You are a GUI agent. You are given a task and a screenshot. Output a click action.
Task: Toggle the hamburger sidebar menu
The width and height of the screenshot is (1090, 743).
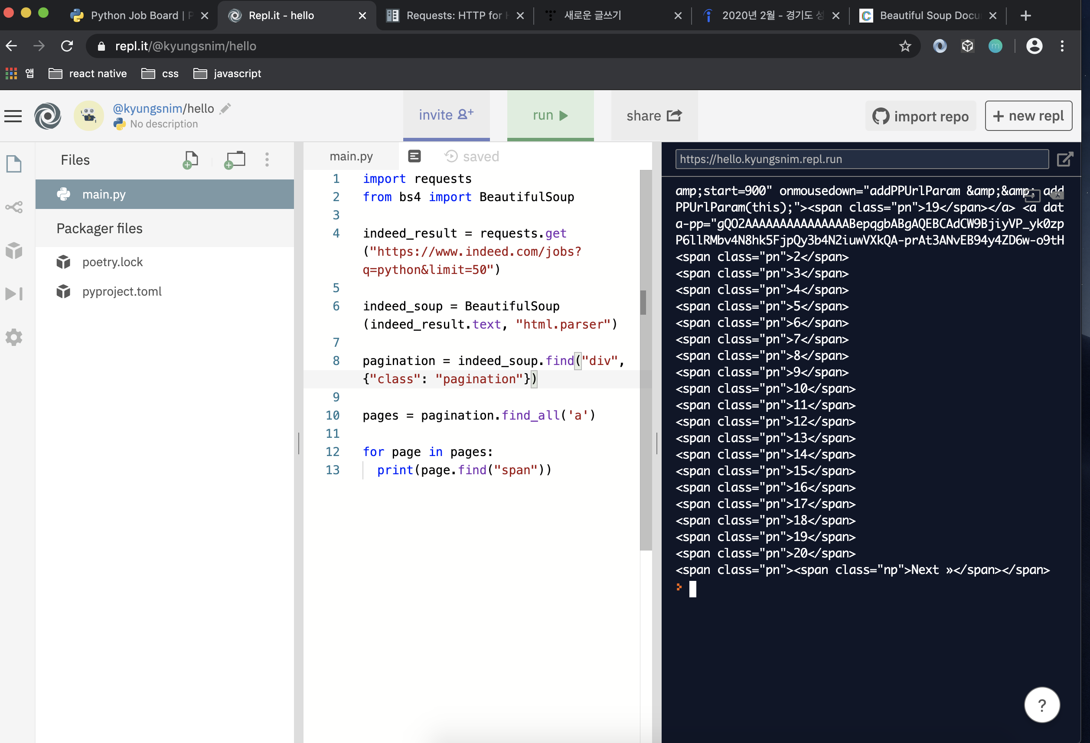point(13,116)
